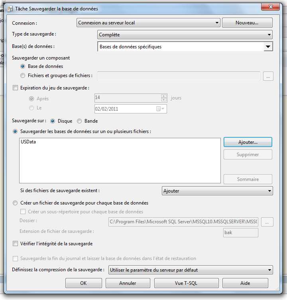Click the Annuler button
The width and height of the screenshot is (287, 300).
point(128,283)
